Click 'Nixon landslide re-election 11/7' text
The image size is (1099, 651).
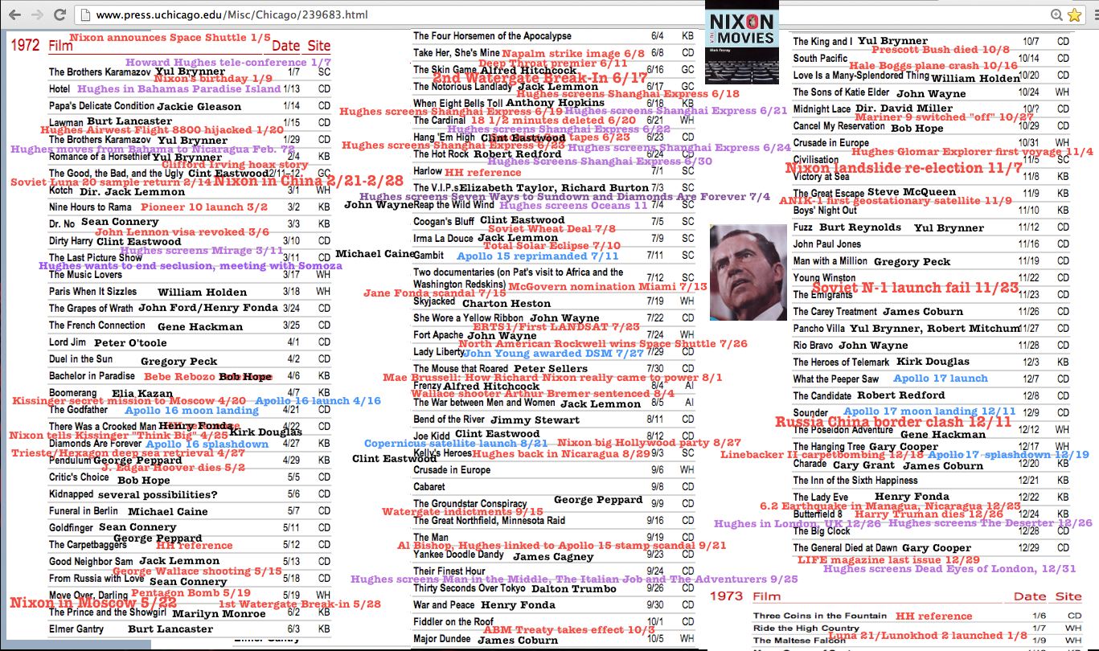tap(892, 168)
